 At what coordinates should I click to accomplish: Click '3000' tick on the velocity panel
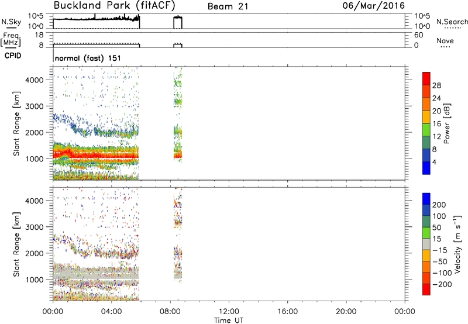35,227
